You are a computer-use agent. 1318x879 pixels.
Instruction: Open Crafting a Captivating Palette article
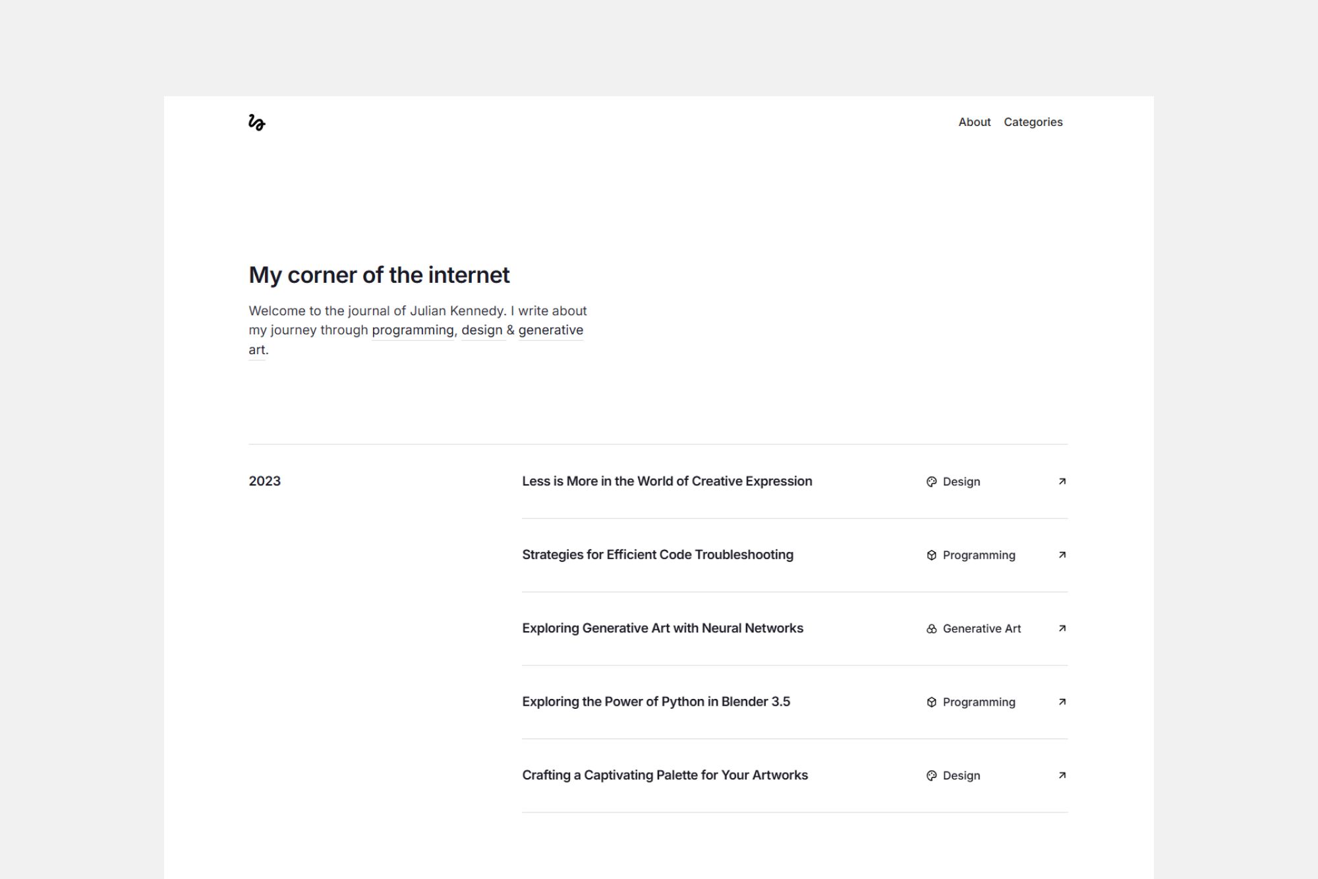tap(664, 775)
